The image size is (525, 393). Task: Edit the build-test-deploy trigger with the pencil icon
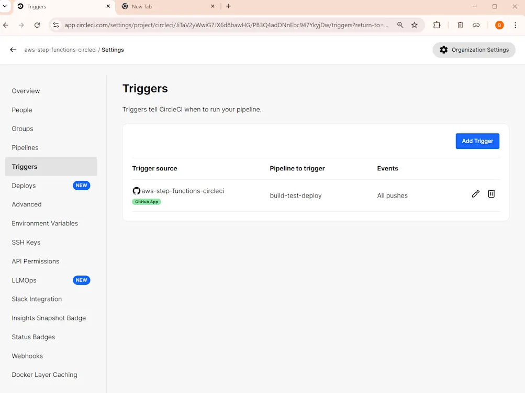click(475, 194)
